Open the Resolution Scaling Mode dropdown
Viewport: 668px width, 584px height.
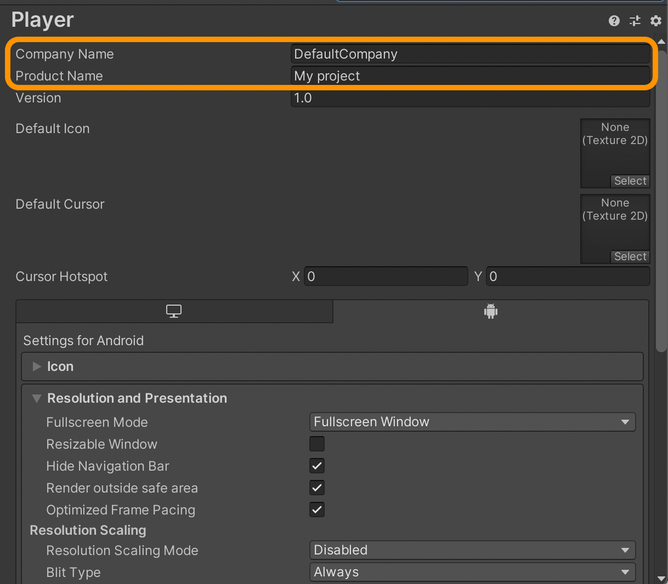point(472,550)
